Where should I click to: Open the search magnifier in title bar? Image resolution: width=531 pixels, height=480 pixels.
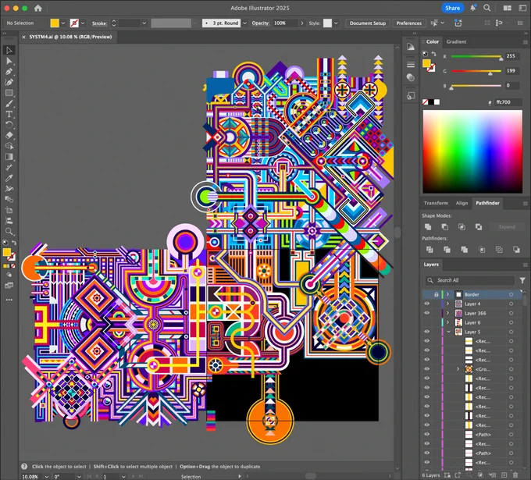tap(487, 8)
